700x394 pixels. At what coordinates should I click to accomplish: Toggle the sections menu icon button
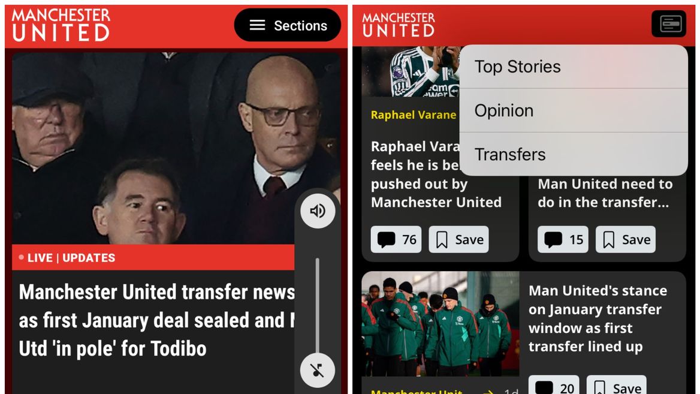669,23
